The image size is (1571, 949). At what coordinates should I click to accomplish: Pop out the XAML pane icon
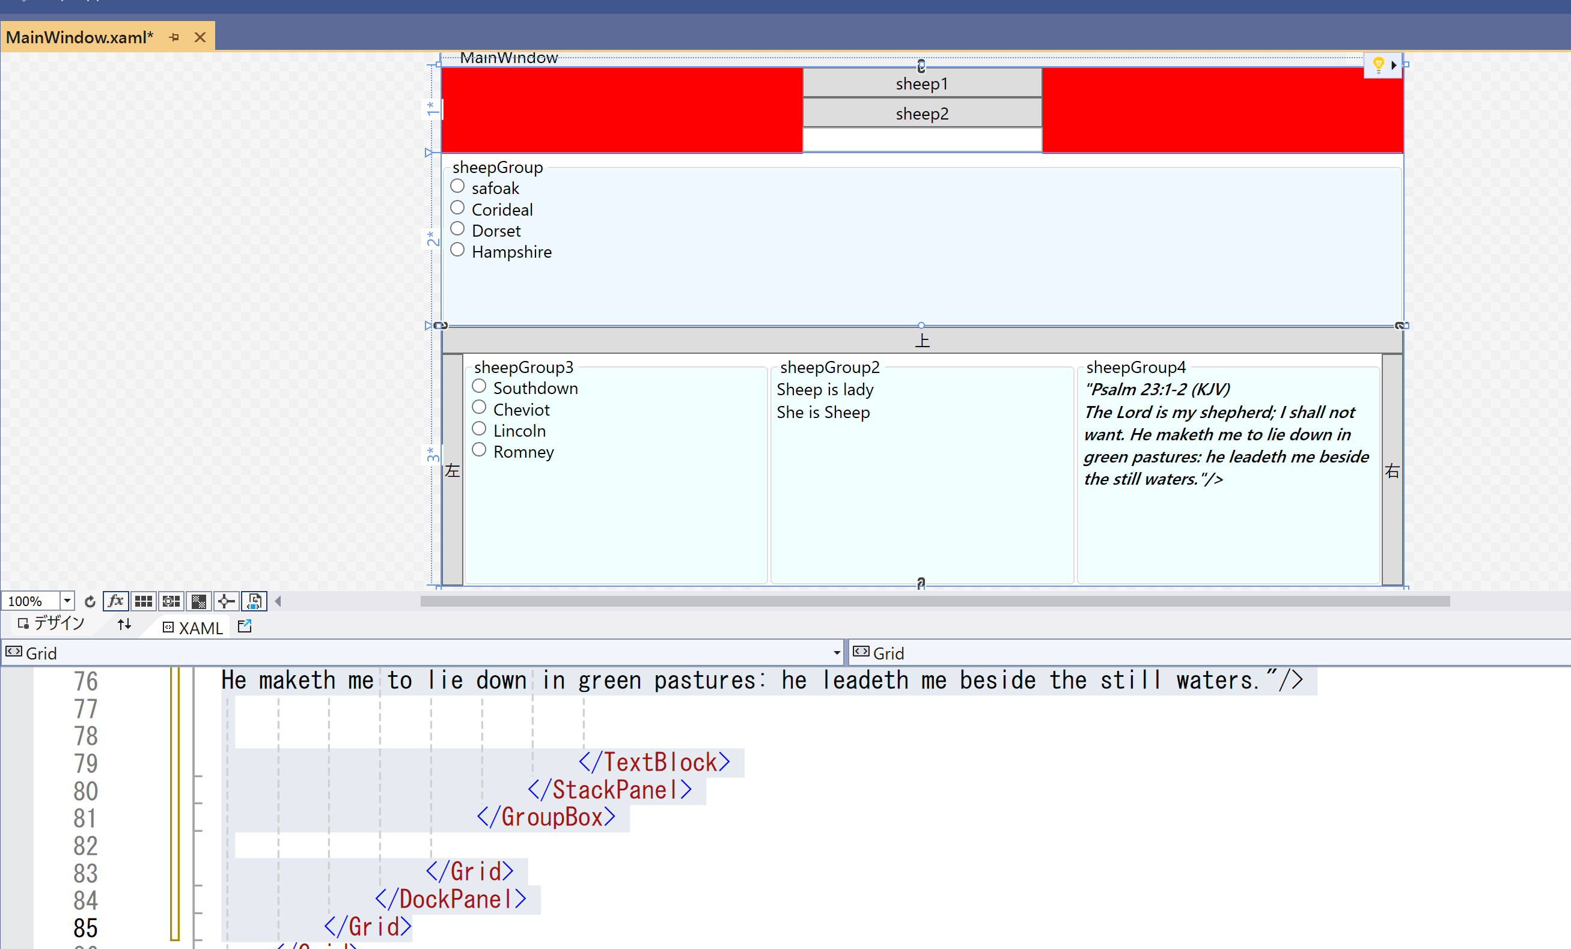(245, 626)
